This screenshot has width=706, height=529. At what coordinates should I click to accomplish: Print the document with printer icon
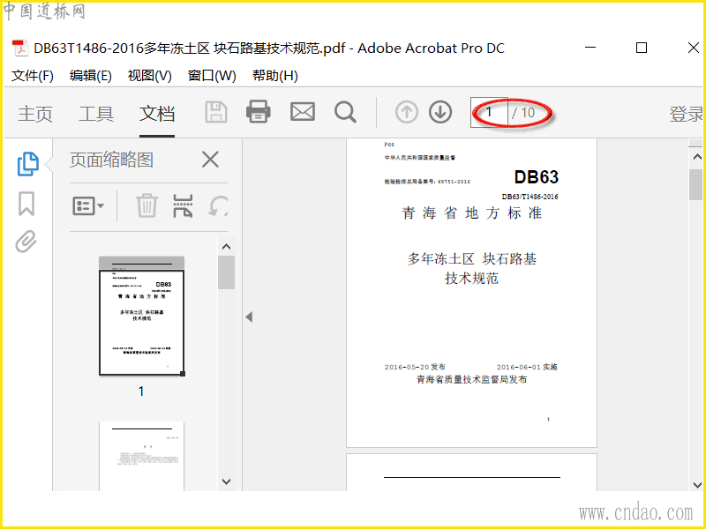(259, 112)
